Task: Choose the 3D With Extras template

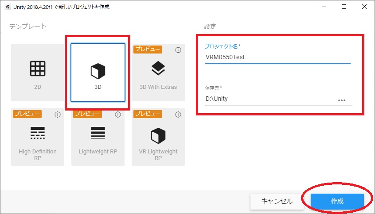Action: click(158, 72)
